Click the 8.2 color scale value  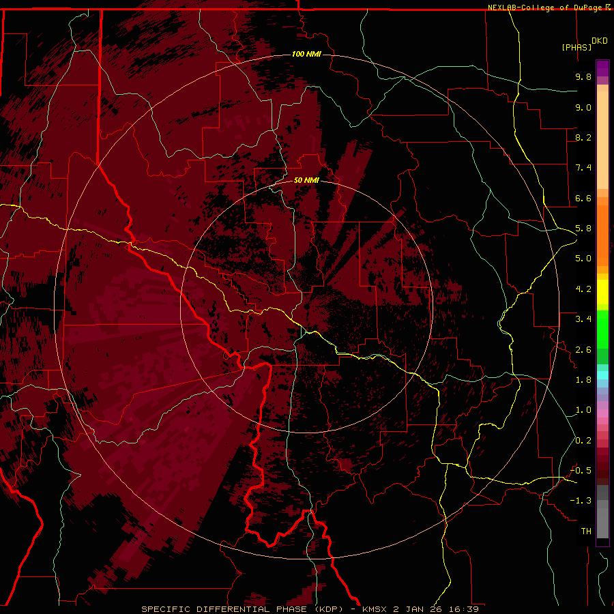tap(583, 137)
